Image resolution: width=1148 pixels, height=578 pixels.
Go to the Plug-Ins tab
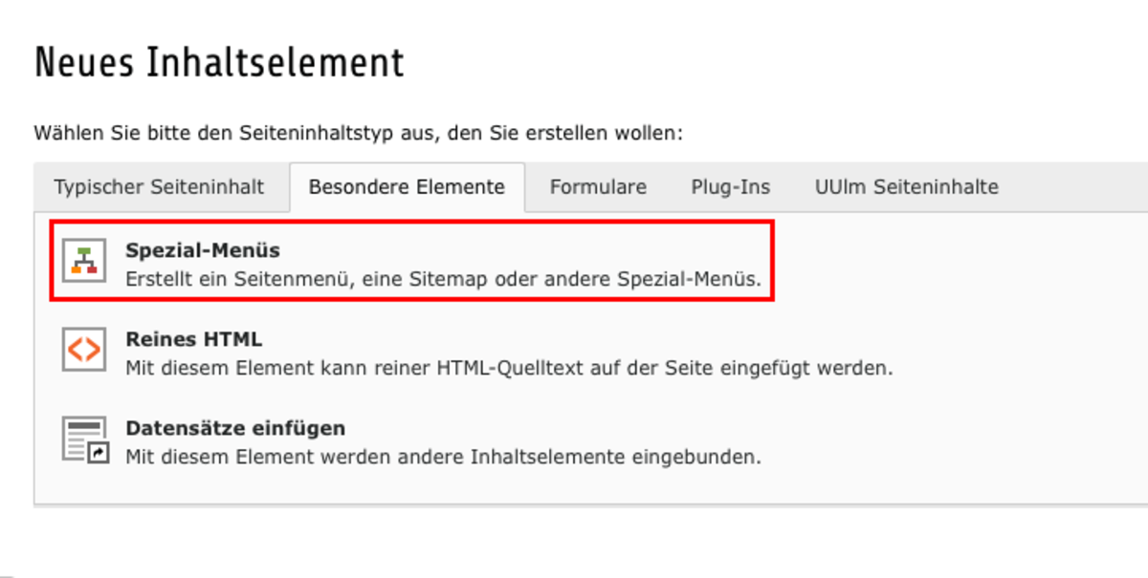[731, 187]
